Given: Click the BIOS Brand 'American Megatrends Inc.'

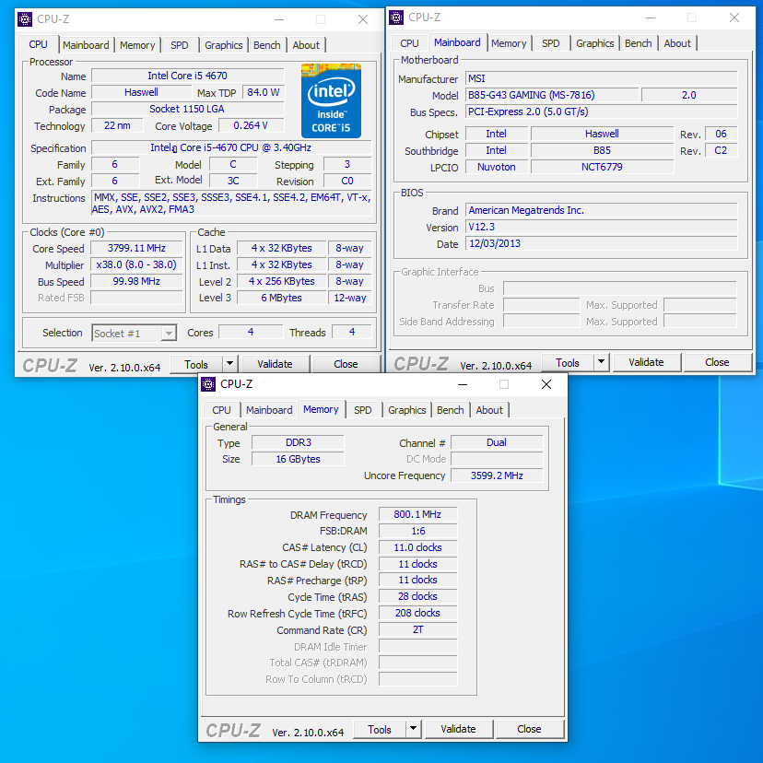Looking at the screenshot, I should tap(602, 210).
